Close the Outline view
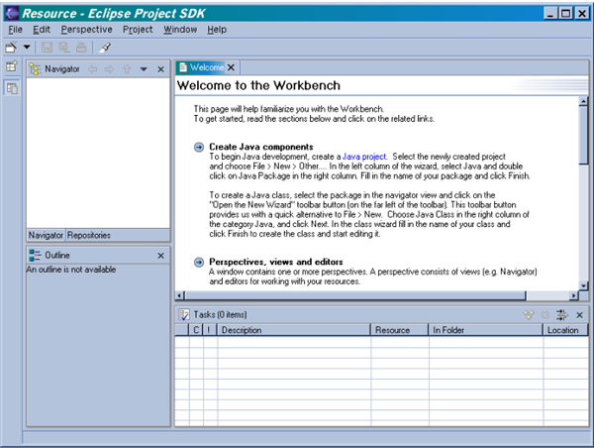 (161, 256)
